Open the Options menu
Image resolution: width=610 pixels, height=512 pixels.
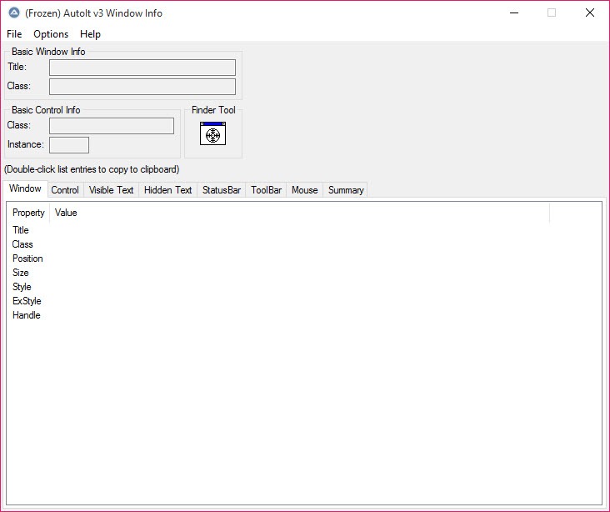tap(51, 34)
